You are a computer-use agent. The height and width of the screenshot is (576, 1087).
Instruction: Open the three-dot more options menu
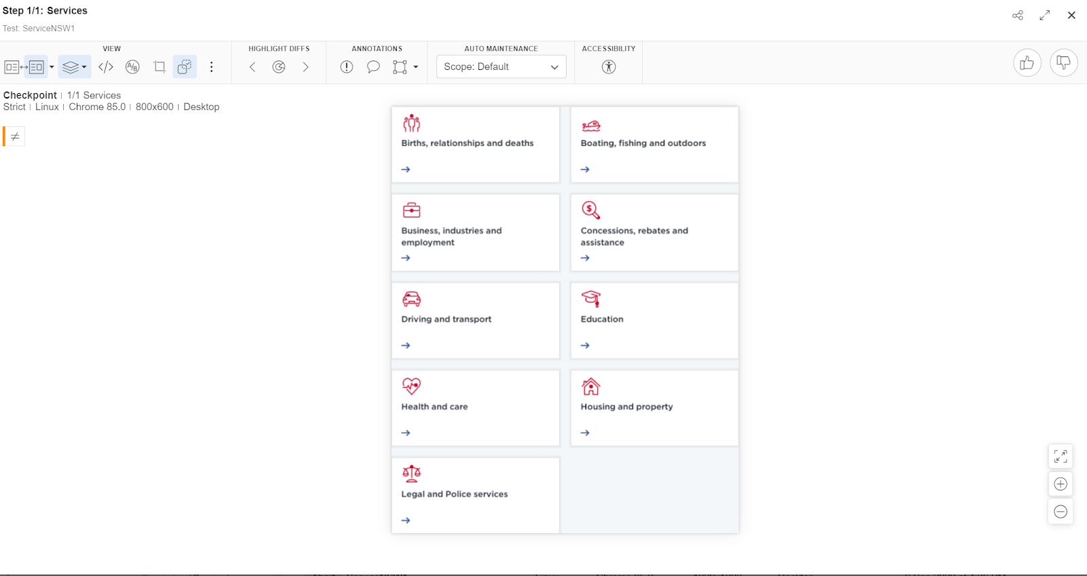pyautogui.click(x=211, y=67)
